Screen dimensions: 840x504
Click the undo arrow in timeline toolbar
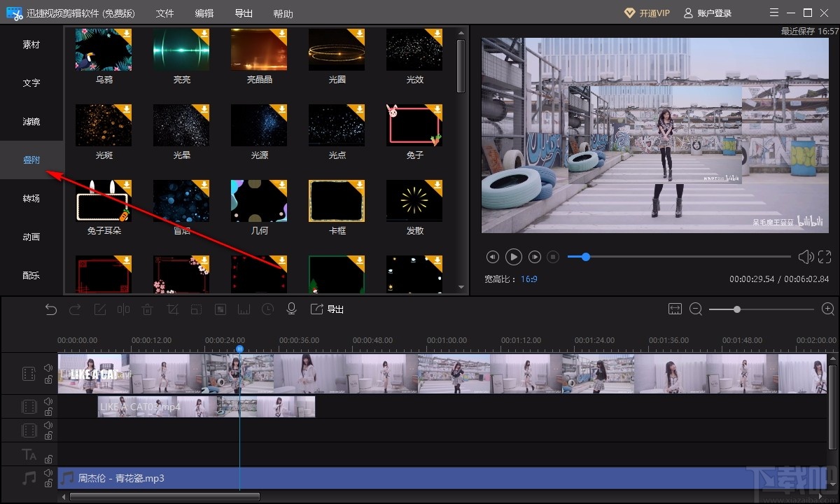[x=51, y=309]
